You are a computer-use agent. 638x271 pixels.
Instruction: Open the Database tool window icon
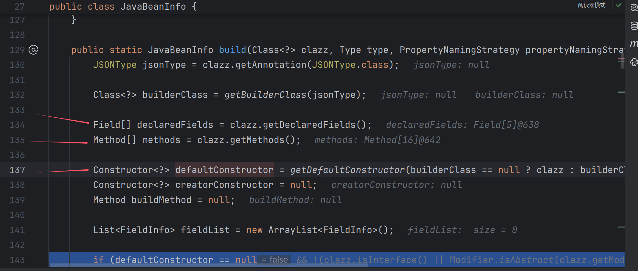[x=634, y=26]
